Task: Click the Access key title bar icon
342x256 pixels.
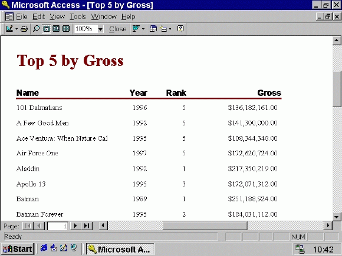Action: 5,5
